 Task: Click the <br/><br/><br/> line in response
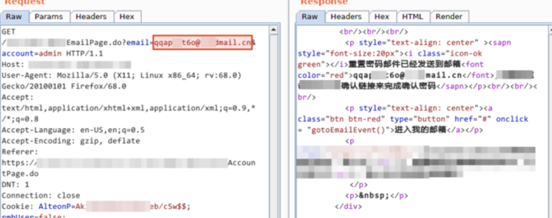pyautogui.click(x=374, y=32)
